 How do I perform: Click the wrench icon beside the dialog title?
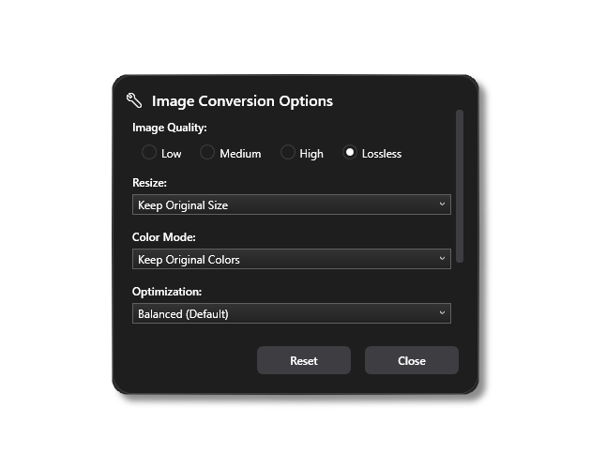[x=134, y=100]
